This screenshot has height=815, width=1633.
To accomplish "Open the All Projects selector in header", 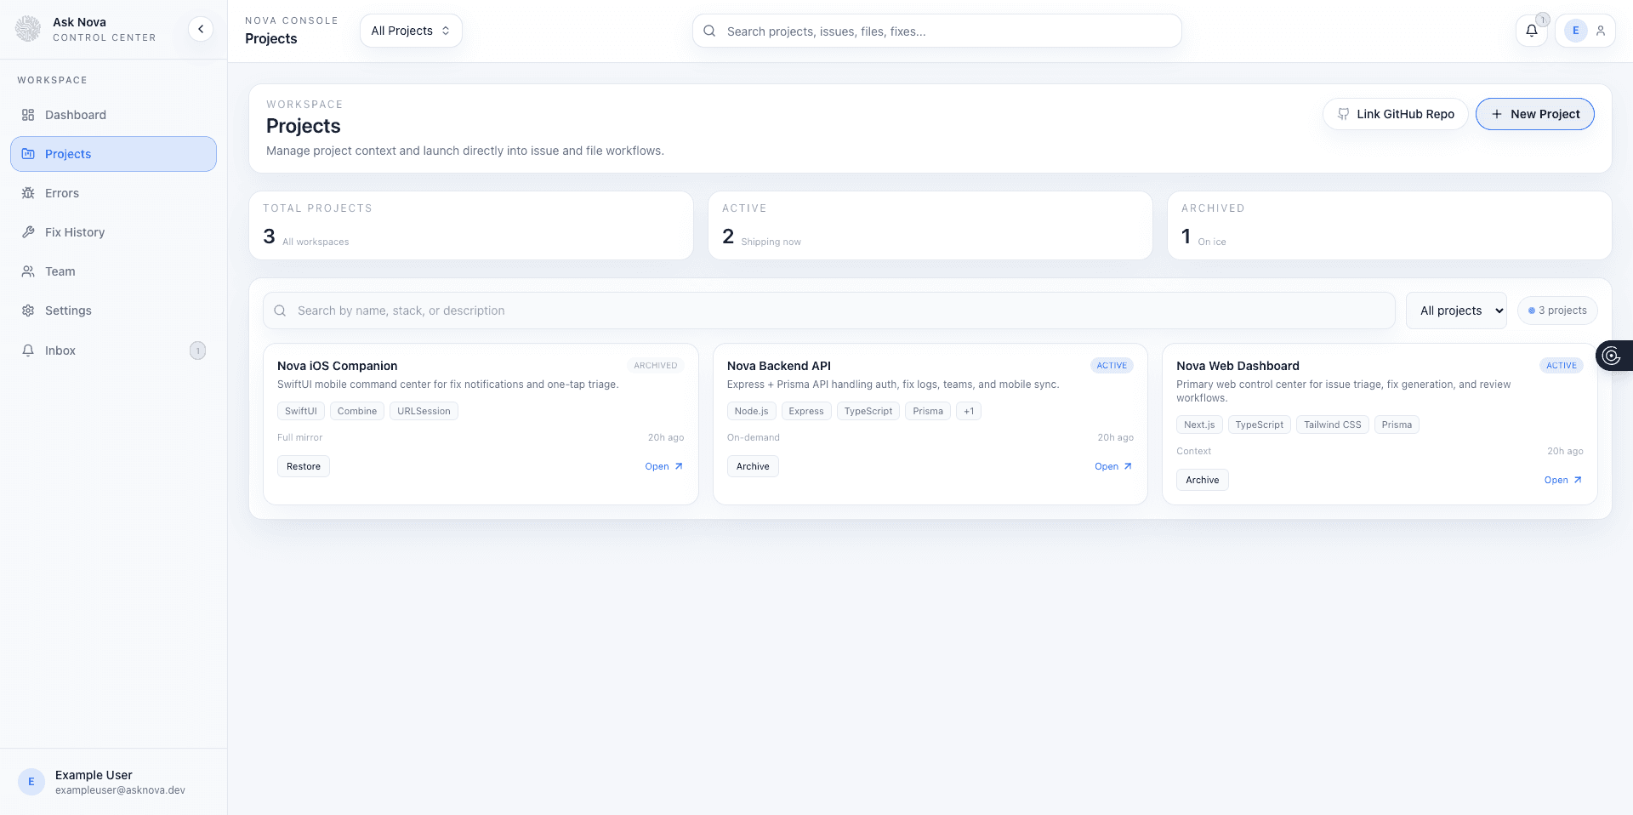I will tap(411, 30).
